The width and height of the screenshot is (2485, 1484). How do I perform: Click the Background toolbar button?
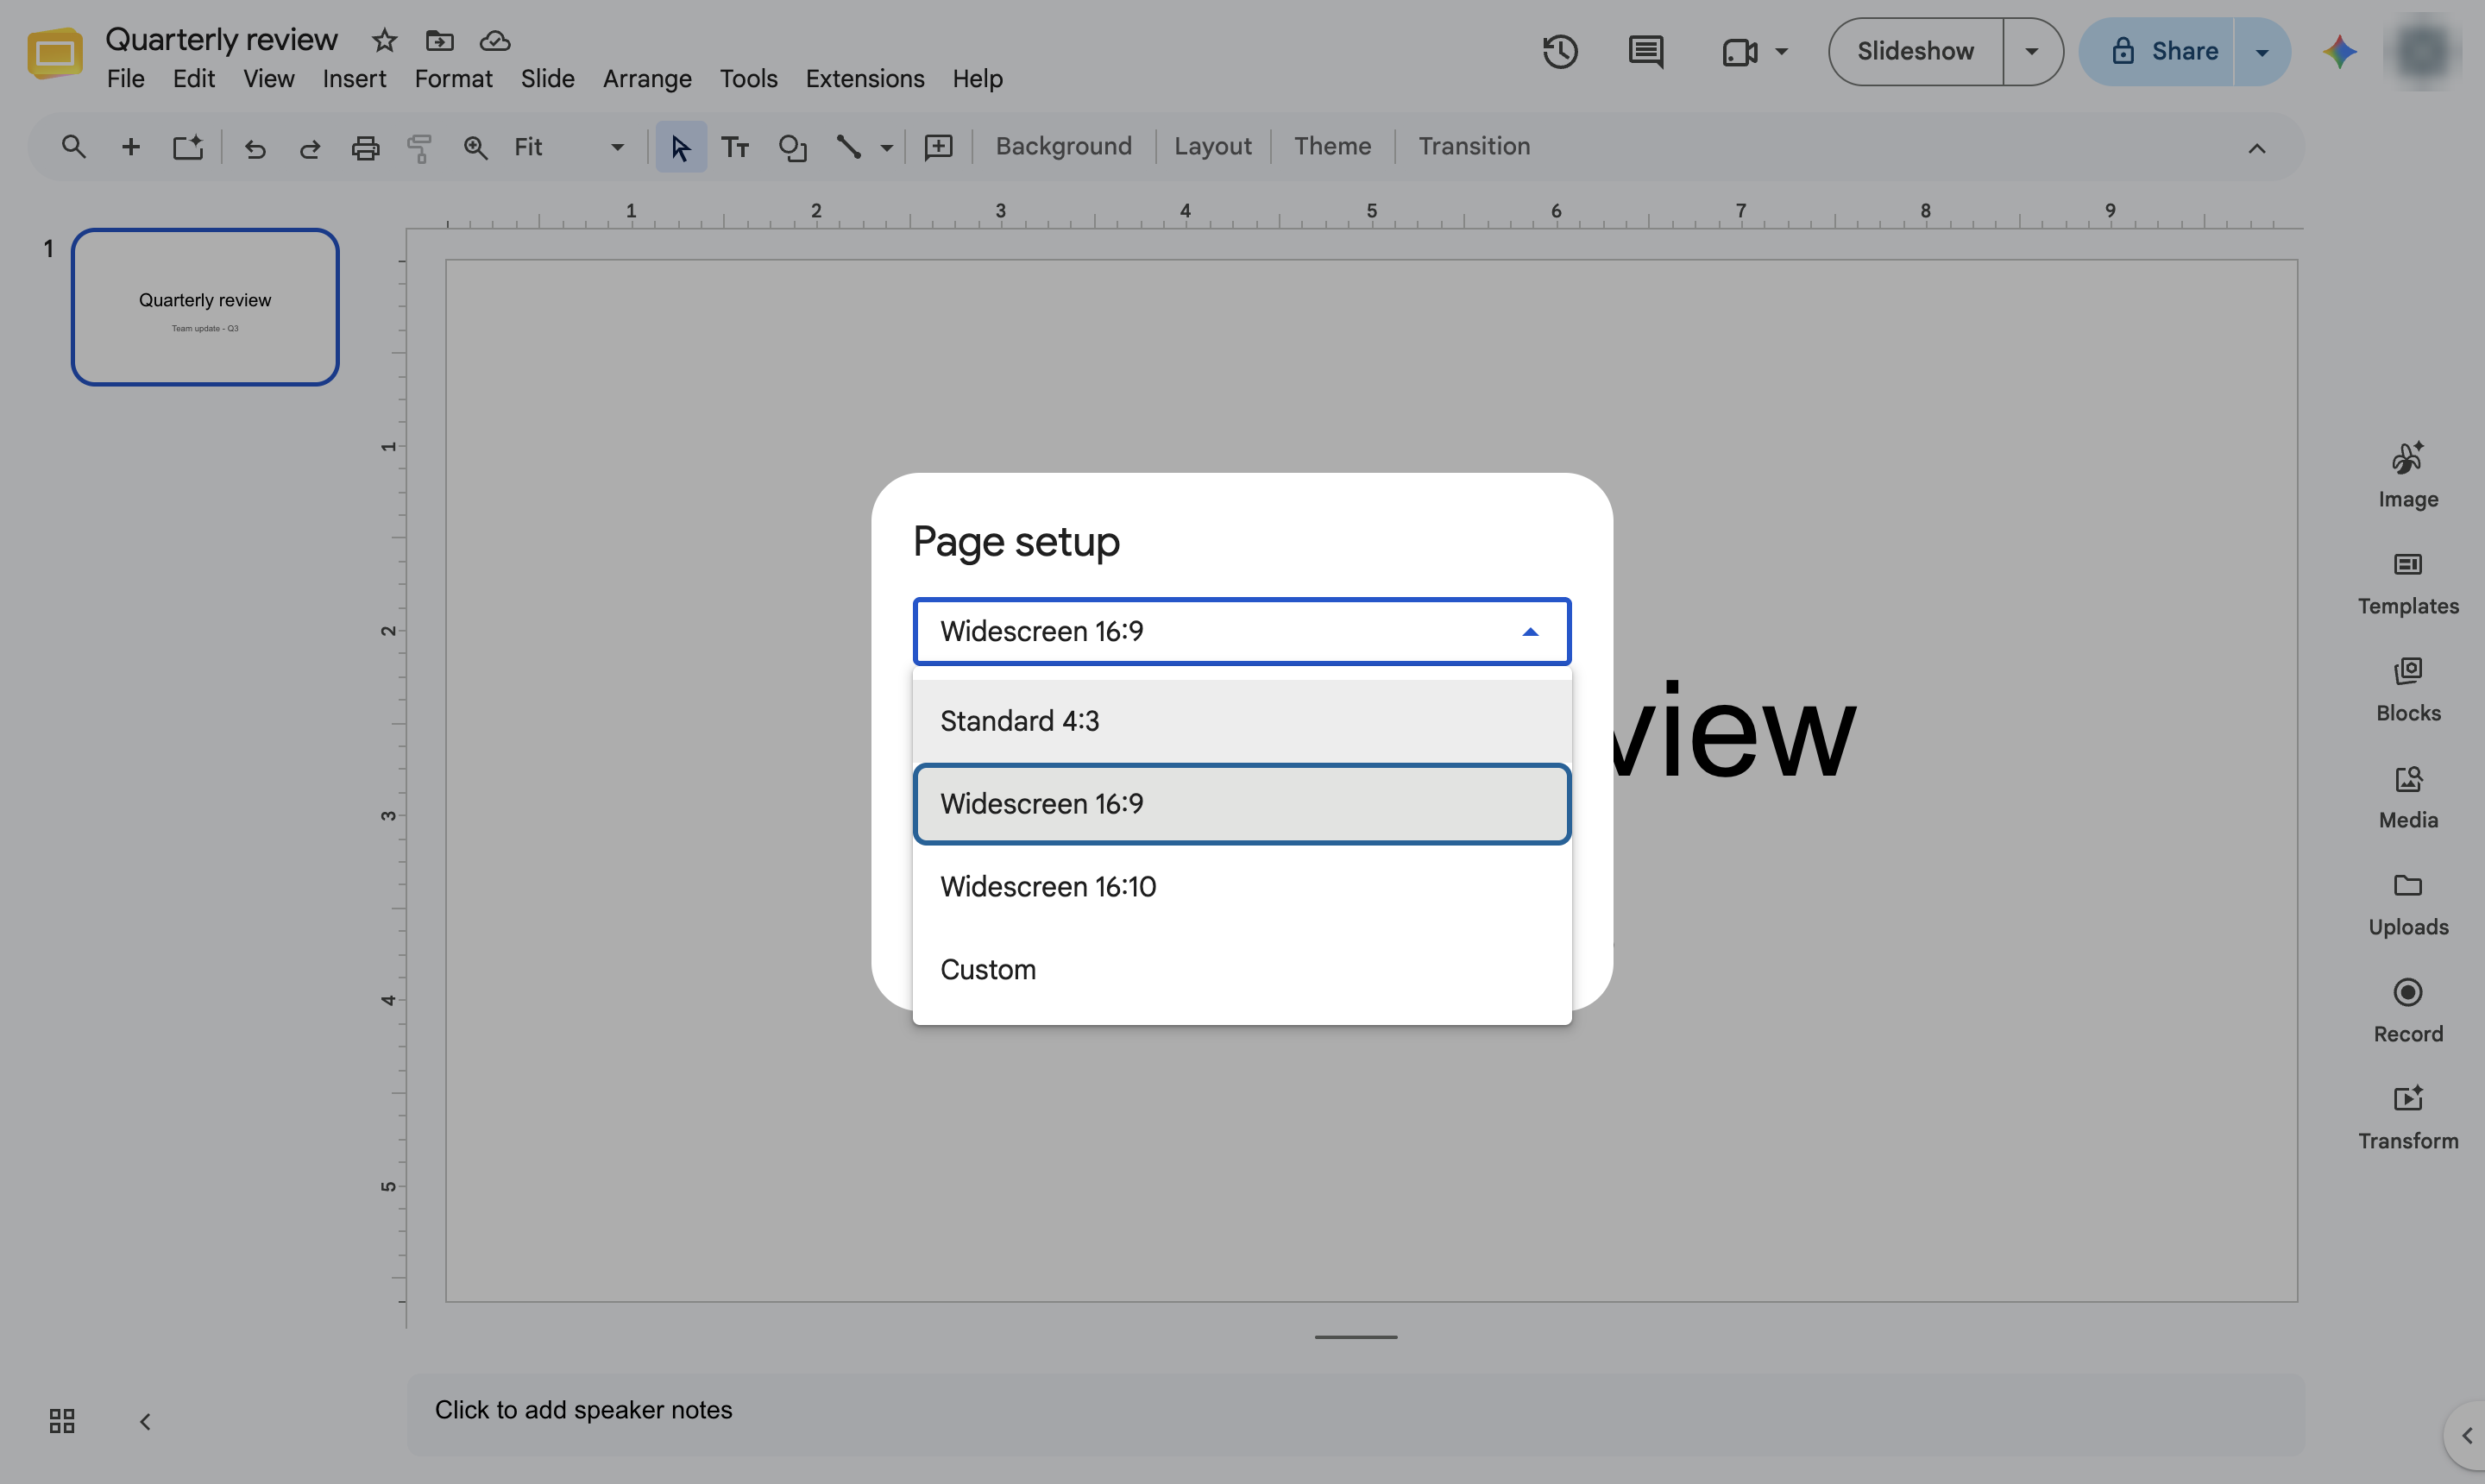click(x=1063, y=147)
